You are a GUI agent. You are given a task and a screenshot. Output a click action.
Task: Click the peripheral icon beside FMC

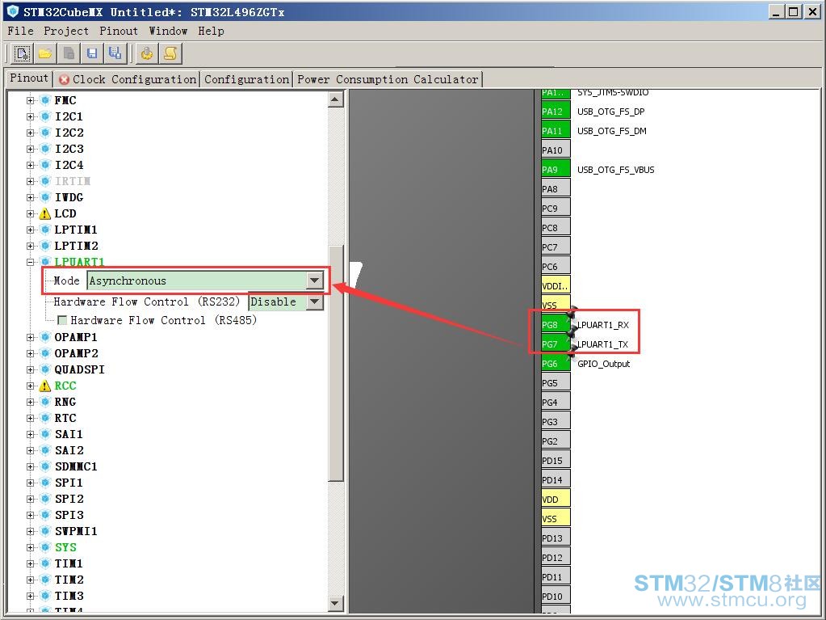(45, 100)
